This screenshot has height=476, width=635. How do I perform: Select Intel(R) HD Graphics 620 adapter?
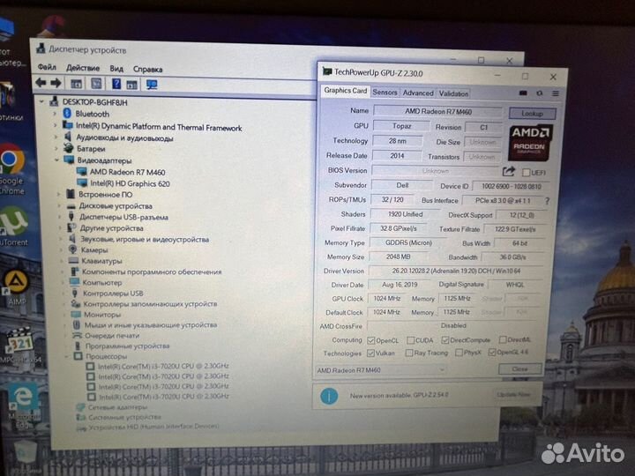(x=130, y=183)
